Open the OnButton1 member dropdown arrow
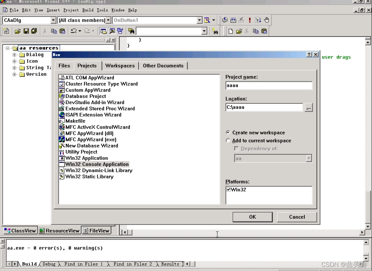This screenshot has width=372, height=271. point(200,20)
